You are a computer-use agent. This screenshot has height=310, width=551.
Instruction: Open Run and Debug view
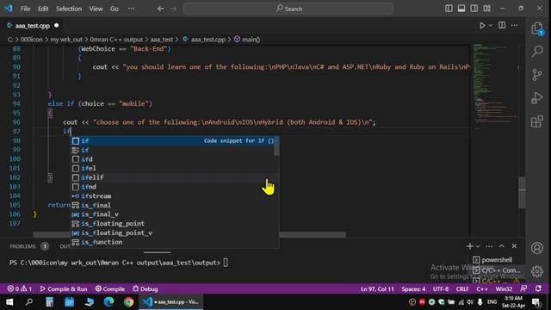(x=537, y=98)
